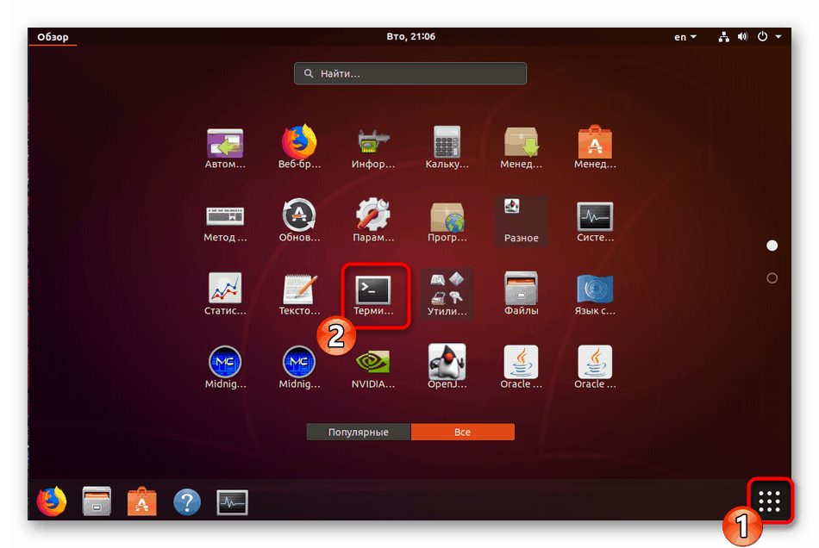Viewport: 819px width, 548px height.
Task: Switch pages using the hollow page dot
Action: click(772, 277)
